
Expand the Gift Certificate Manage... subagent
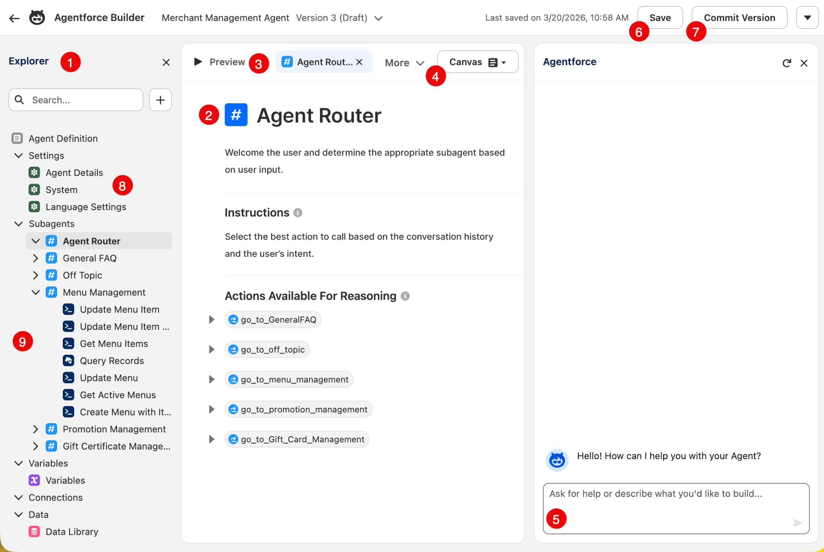(x=36, y=446)
